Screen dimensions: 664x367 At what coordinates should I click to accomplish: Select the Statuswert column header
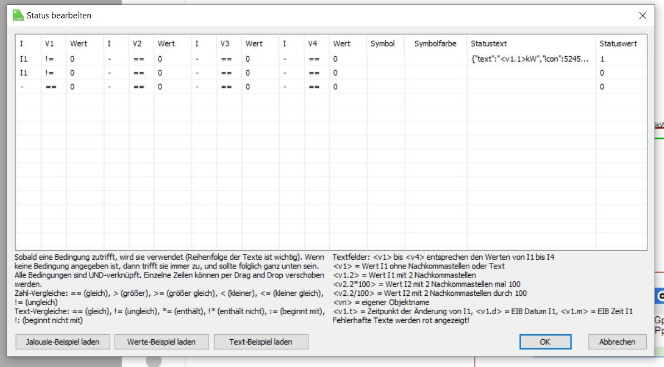coord(621,43)
